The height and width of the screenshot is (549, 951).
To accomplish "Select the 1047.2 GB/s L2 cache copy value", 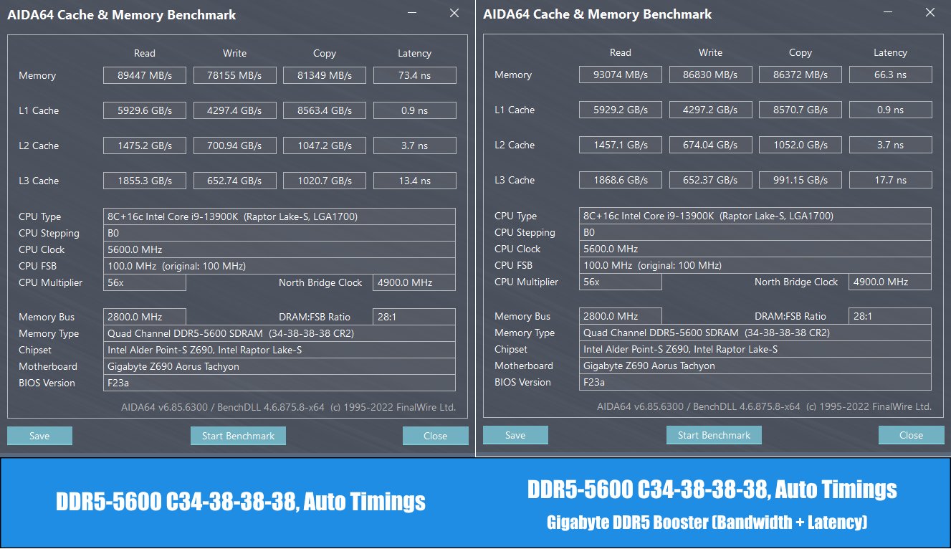I will (325, 145).
